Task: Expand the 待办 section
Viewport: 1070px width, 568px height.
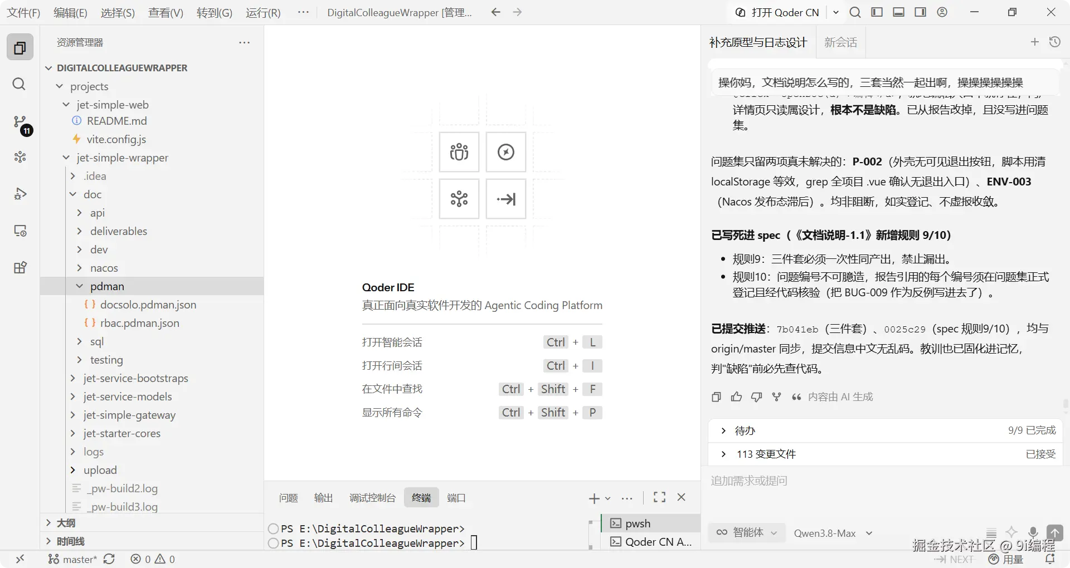Action: click(885, 430)
